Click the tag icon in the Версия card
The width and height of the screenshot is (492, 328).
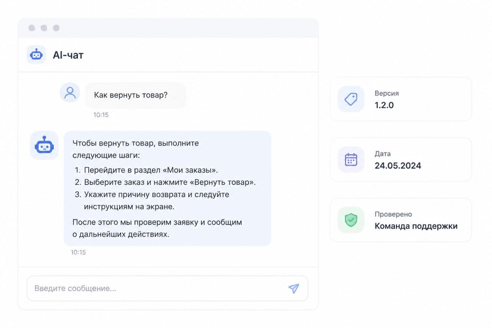351,99
